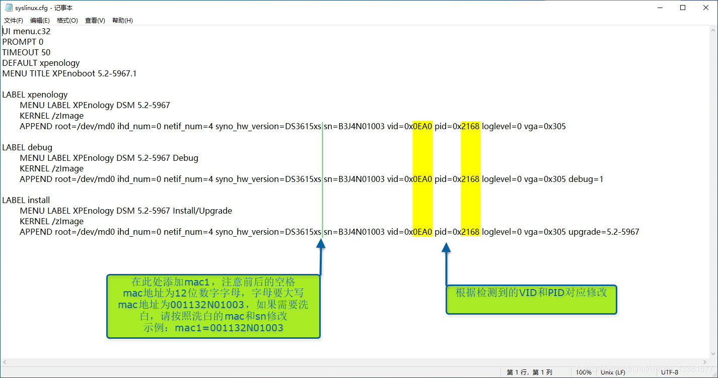
Task: Click the 'PROMPT 0' line
Action: [23, 42]
